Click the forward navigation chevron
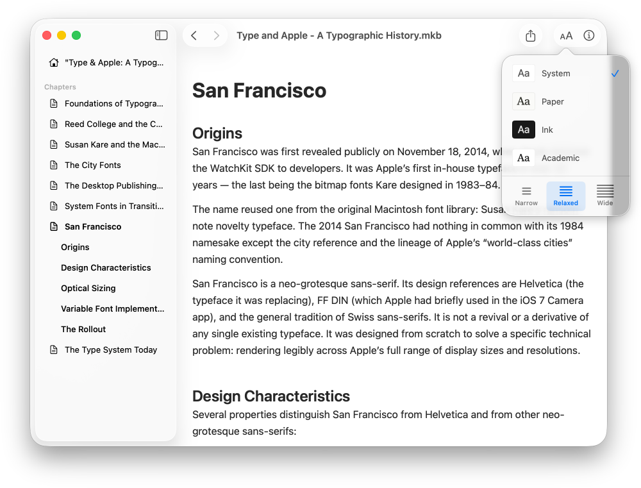This screenshot has height=488, width=641. pyautogui.click(x=216, y=35)
